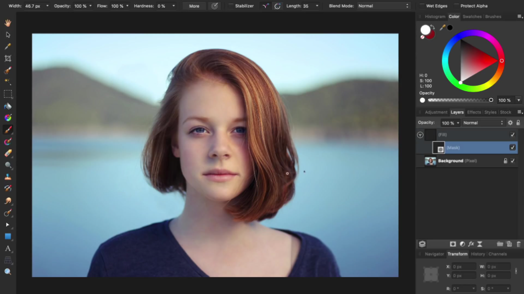Click the Edit All Layers stack icon
Screen dimensions: 524x294
pos(422,244)
